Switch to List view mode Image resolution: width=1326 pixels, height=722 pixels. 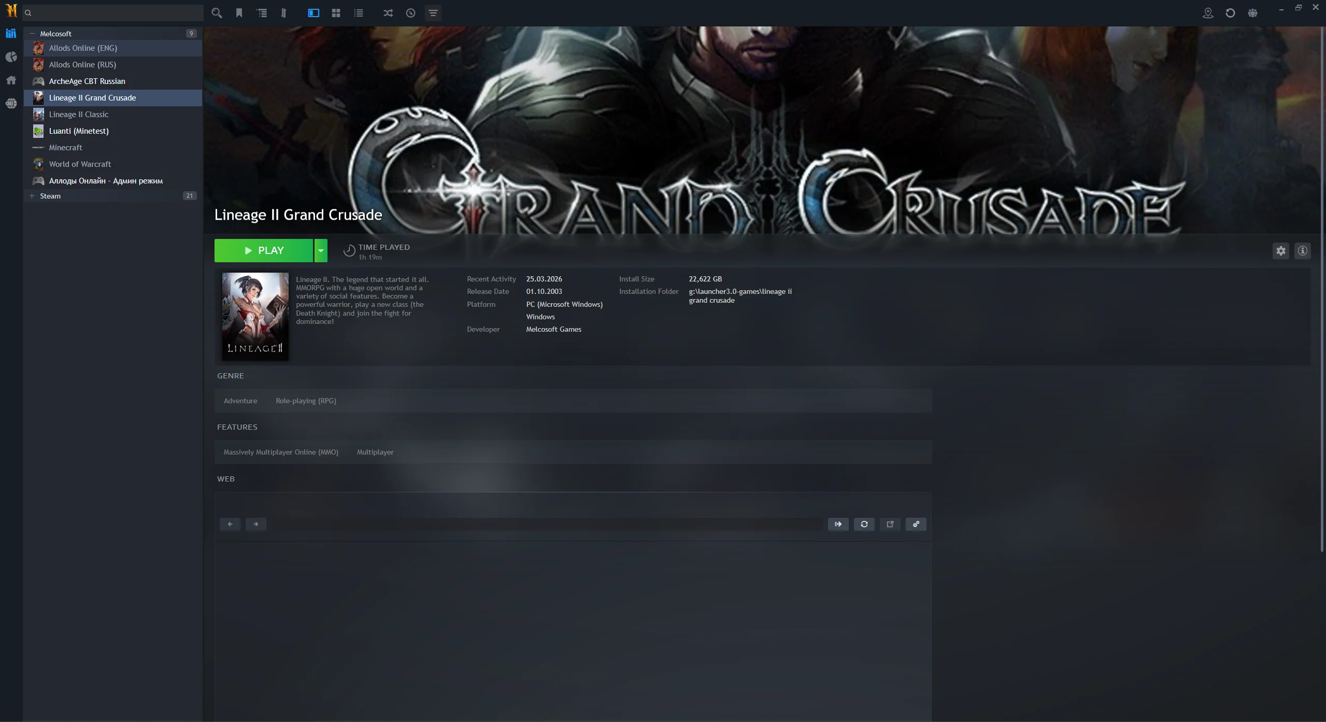(359, 13)
